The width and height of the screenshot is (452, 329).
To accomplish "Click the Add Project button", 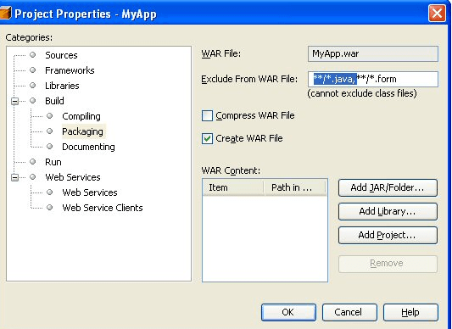I will [388, 235].
